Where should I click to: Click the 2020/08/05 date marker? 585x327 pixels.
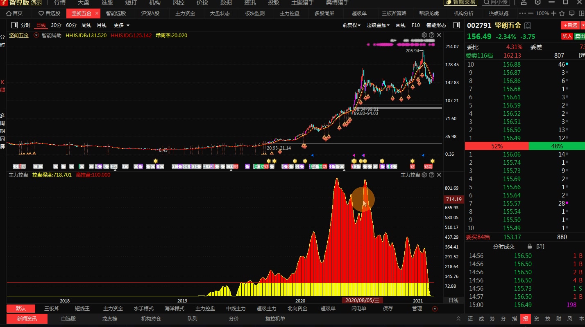click(x=363, y=300)
